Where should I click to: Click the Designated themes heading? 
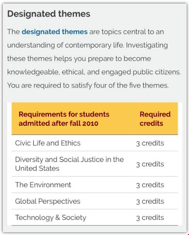[x=49, y=14]
